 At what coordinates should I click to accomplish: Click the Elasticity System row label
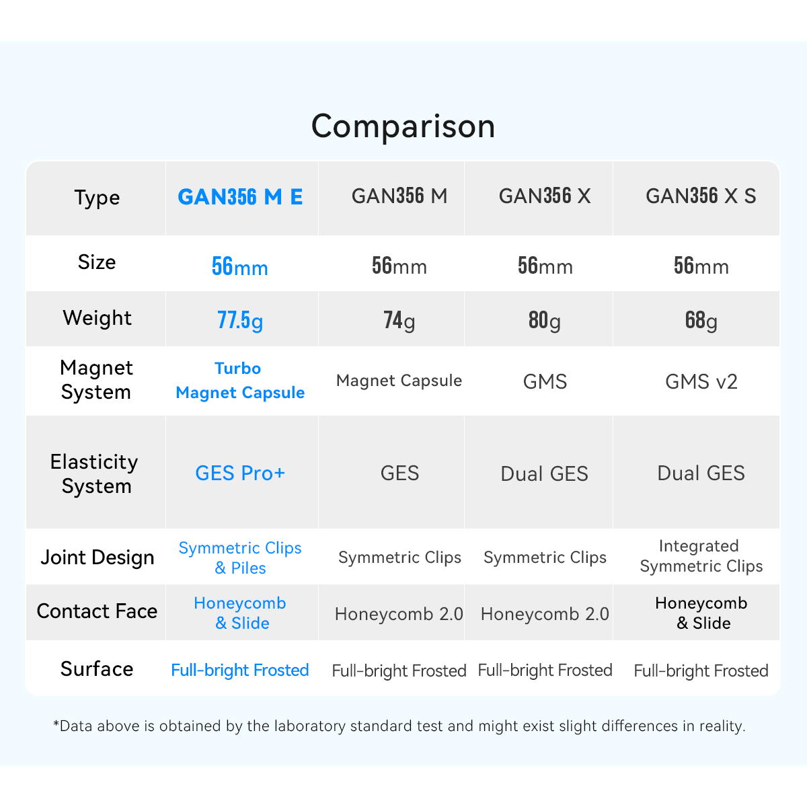pos(95,473)
